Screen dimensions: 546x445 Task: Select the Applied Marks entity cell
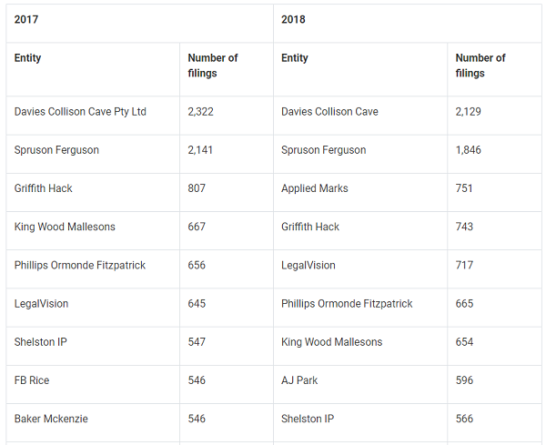coord(315,188)
